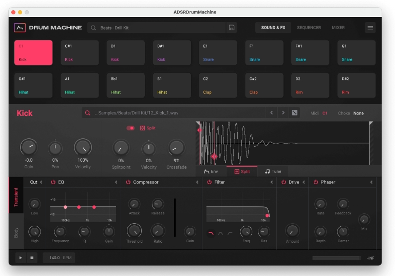This screenshot has width=395, height=276.
Task: Select the Body layer tab
Action: click(x=16, y=232)
